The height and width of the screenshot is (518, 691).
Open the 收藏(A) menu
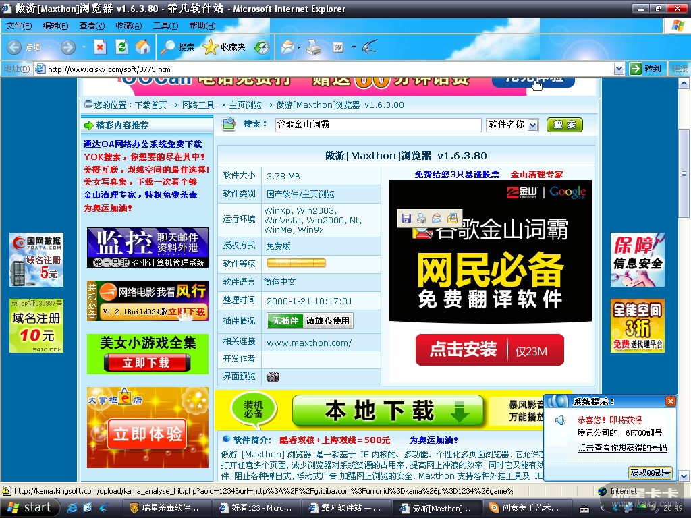click(x=129, y=26)
